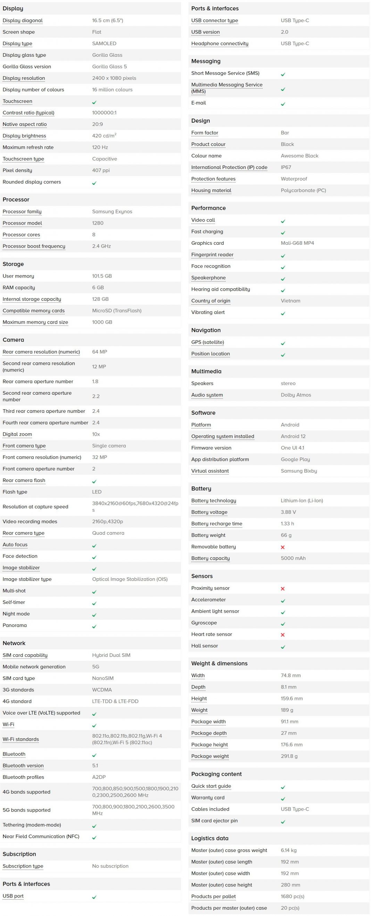This screenshot has height=916, width=371.
Task: Click the Logistics data section heading
Action: 210,838
